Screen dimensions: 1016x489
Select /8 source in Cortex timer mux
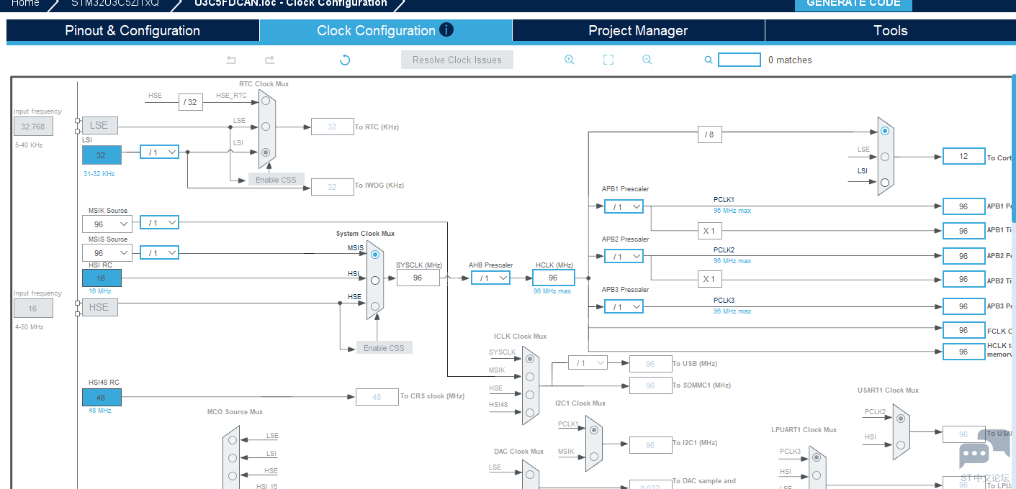click(884, 131)
